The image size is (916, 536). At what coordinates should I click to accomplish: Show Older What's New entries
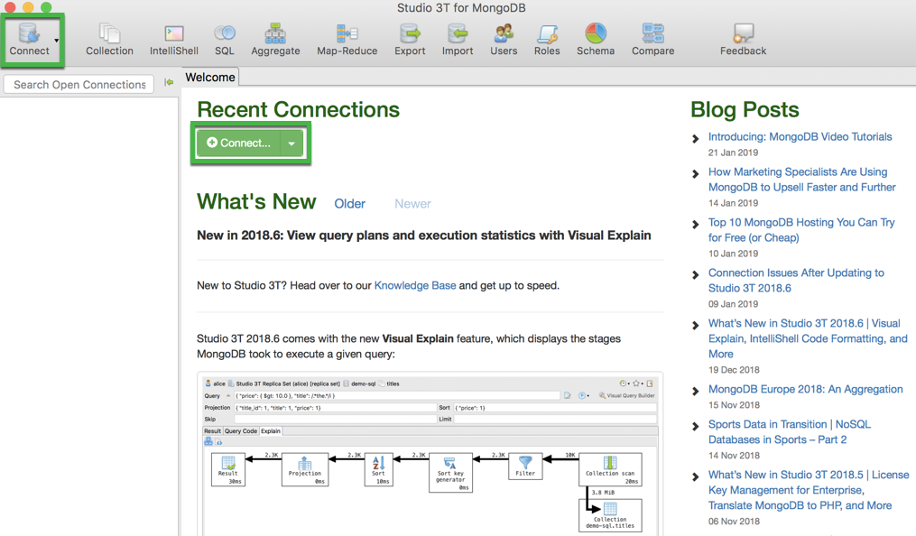click(x=349, y=204)
